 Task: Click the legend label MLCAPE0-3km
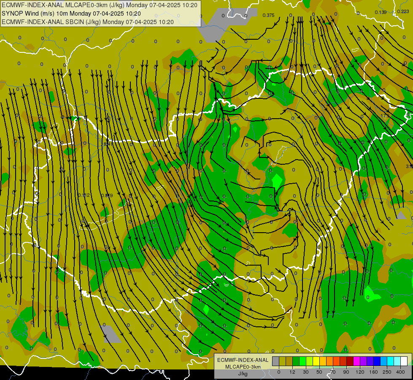pyautogui.click(x=243, y=367)
